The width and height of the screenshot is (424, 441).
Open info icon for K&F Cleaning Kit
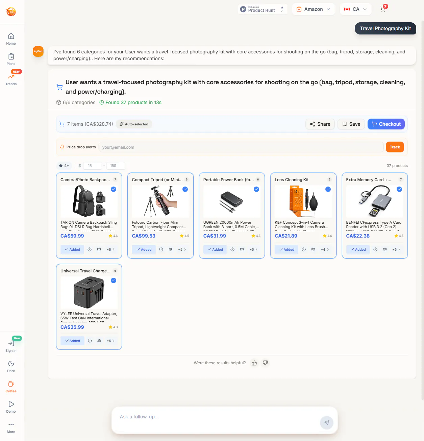point(304,249)
